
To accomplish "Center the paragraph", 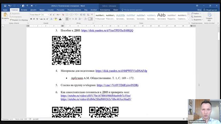I will point(70,19).
